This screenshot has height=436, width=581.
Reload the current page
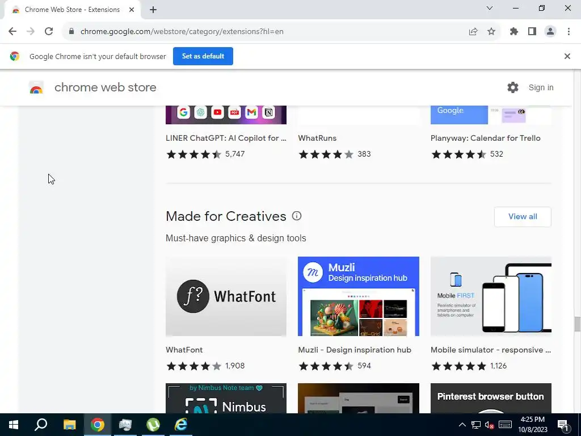pos(49,32)
